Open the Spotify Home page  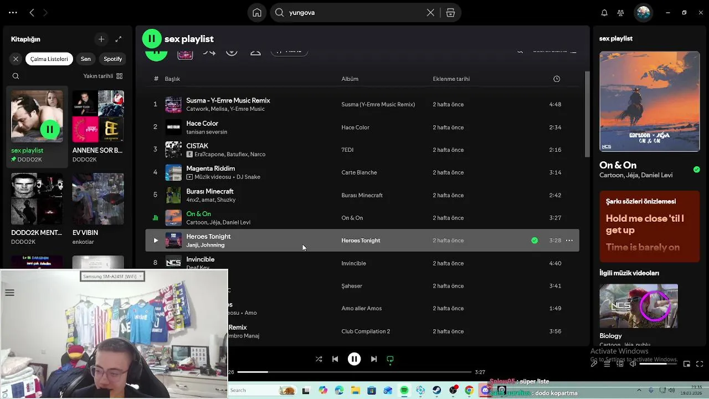pyautogui.click(x=256, y=13)
